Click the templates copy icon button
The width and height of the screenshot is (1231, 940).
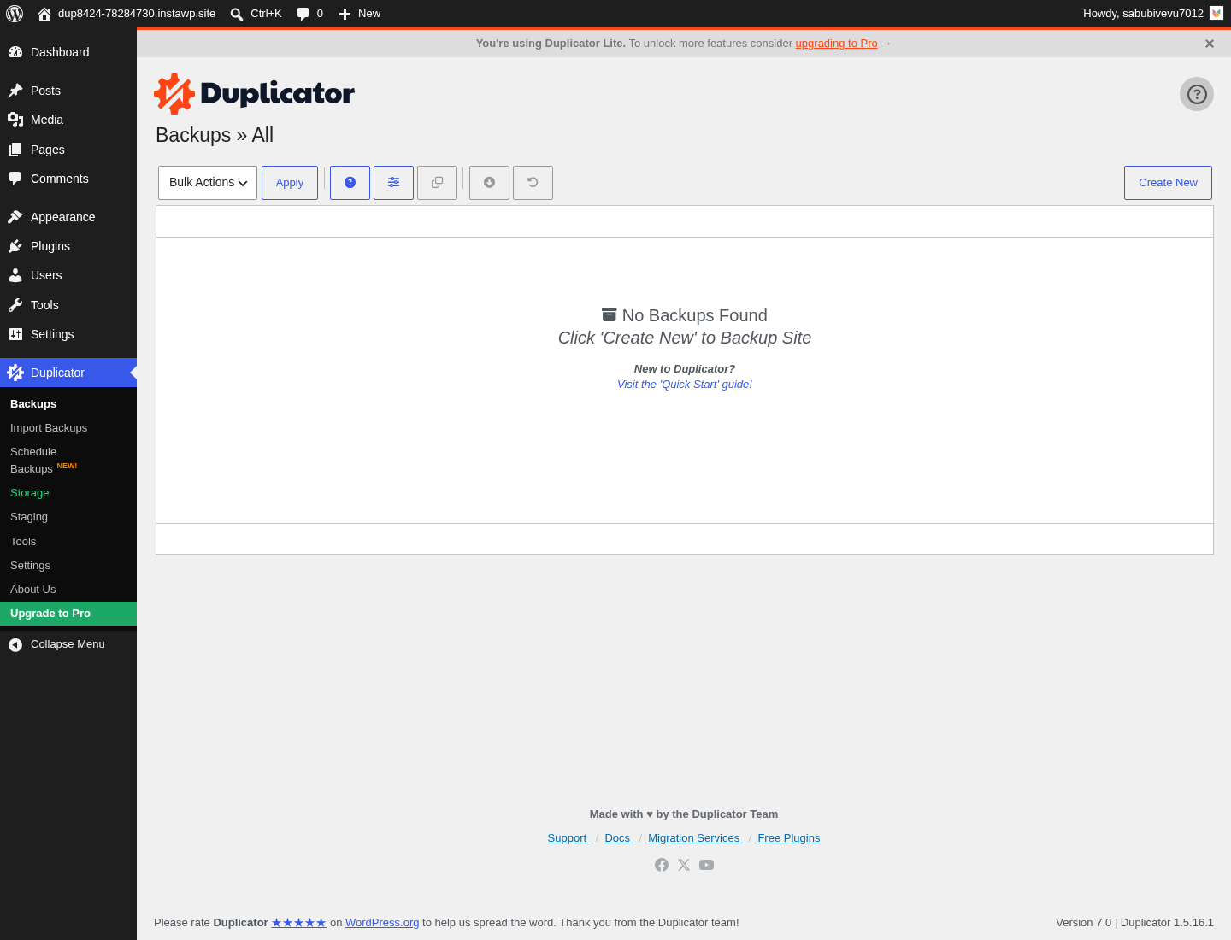pos(437,183)
